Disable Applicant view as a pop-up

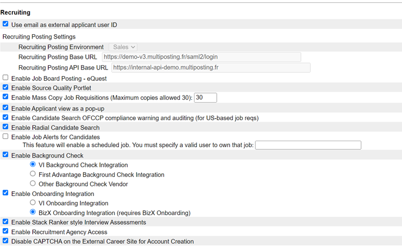[5, 108]
